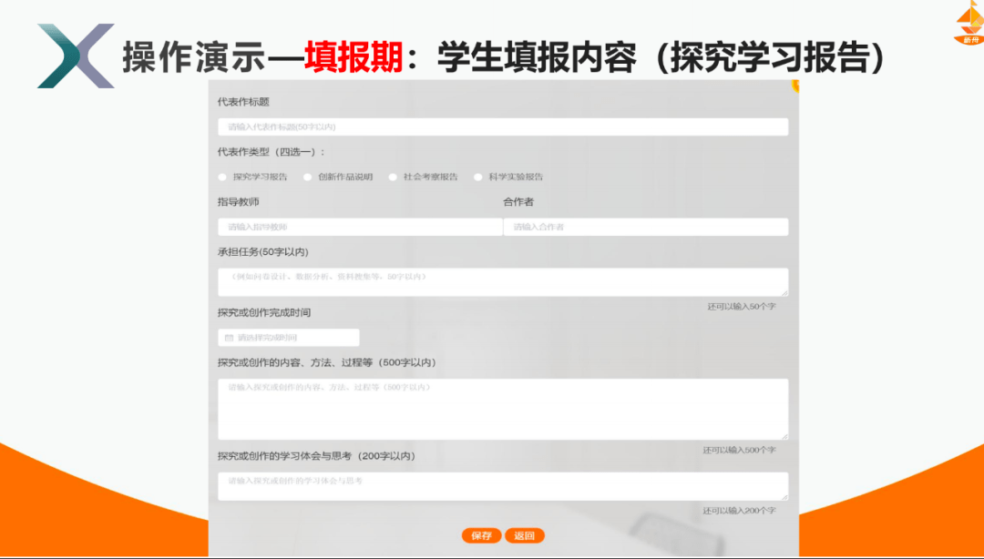Click the 承担任务 task description textarea
This screenshot has height=559, width=984.
click(501, 280)
